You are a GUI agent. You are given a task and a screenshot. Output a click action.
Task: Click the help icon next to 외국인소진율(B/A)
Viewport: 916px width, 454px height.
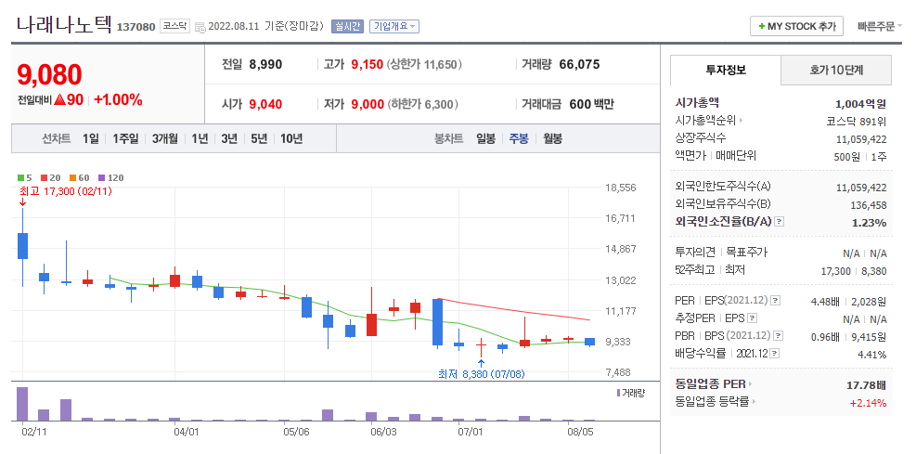pos(780,222)
